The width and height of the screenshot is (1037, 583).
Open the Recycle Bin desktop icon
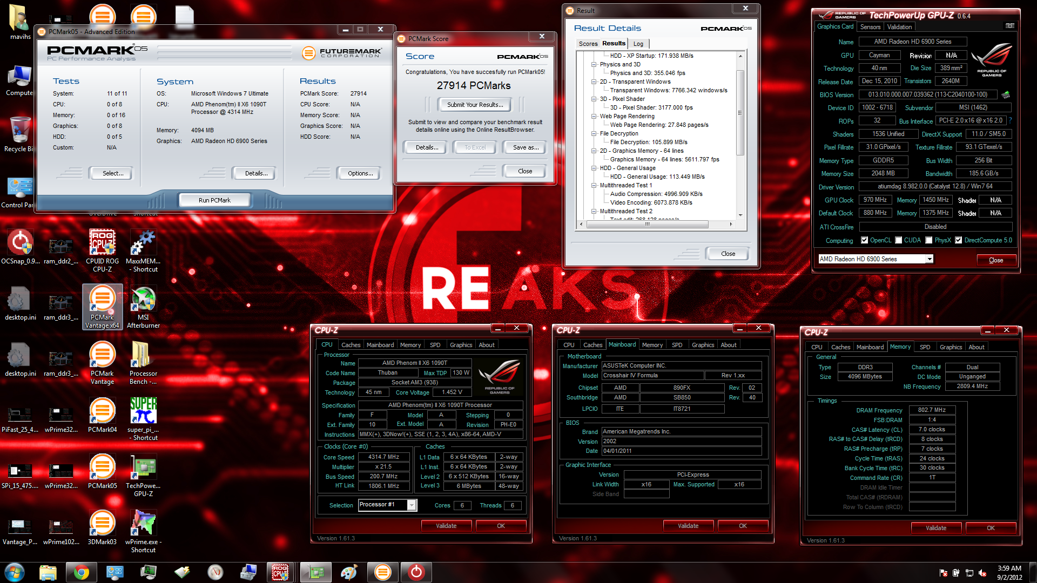[20, 134]
